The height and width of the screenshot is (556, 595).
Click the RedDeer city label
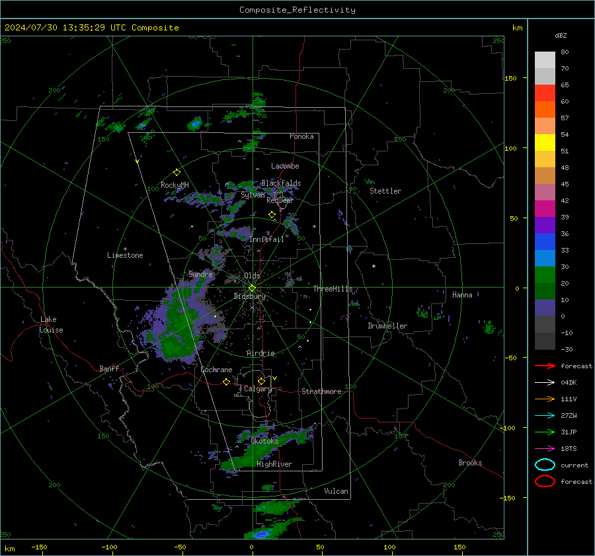280,200
